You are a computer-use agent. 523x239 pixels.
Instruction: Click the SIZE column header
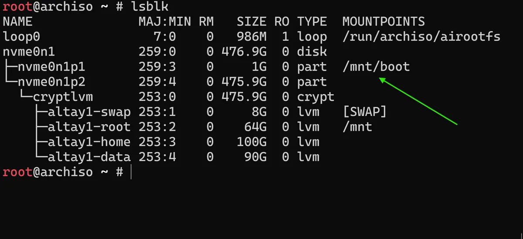click(251, 21)
